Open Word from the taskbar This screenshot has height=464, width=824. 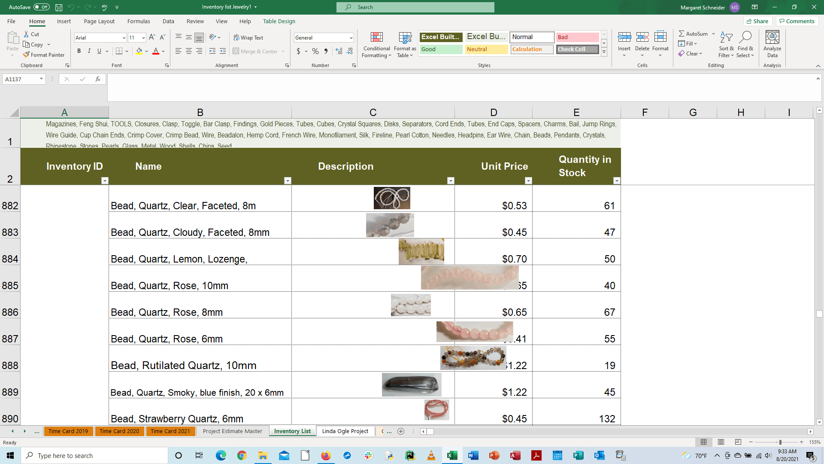pos(473,455)
